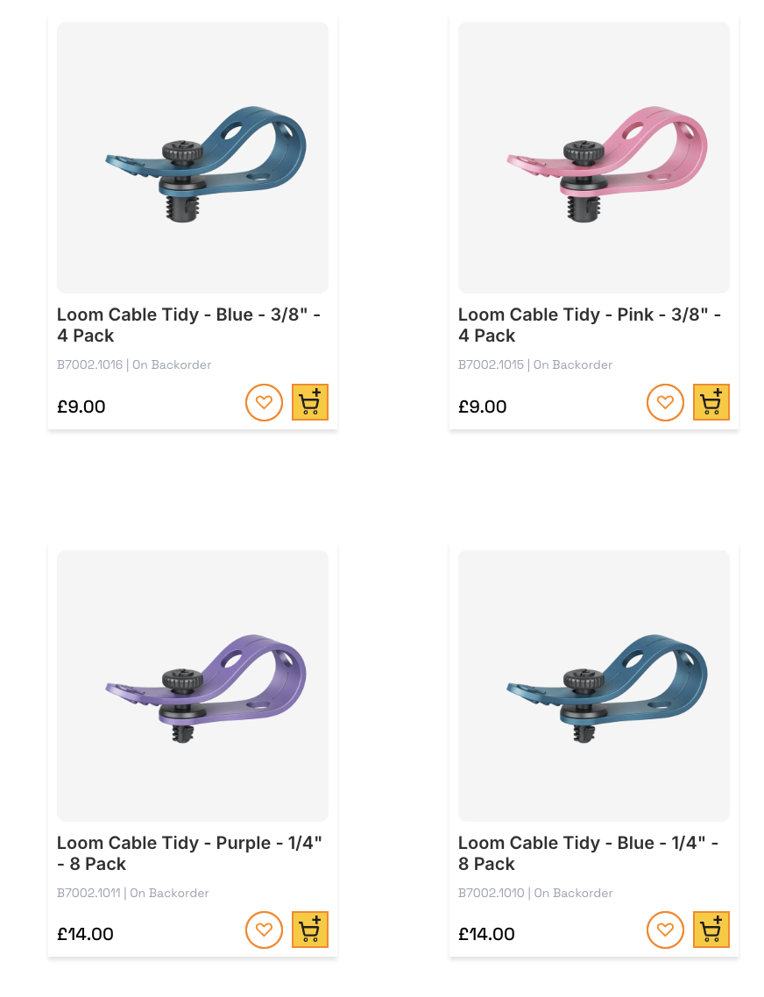The height and width of the screenshot is (997, 764).
Task: Favorite the Pink 3/8" 4 Pack
Action: pyautogui.click(x=665, y=402)
